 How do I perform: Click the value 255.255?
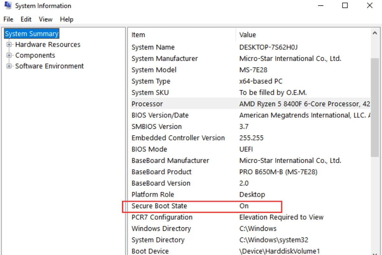point(251,138)
